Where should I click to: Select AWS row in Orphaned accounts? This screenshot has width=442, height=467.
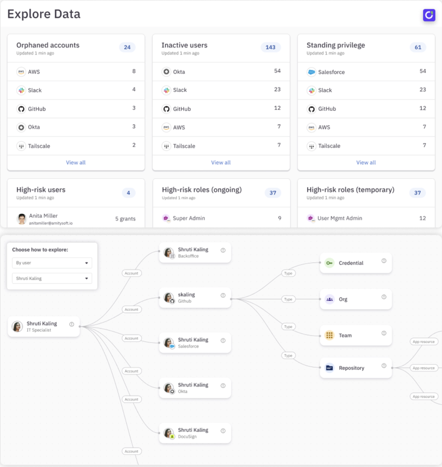[76, 72]
